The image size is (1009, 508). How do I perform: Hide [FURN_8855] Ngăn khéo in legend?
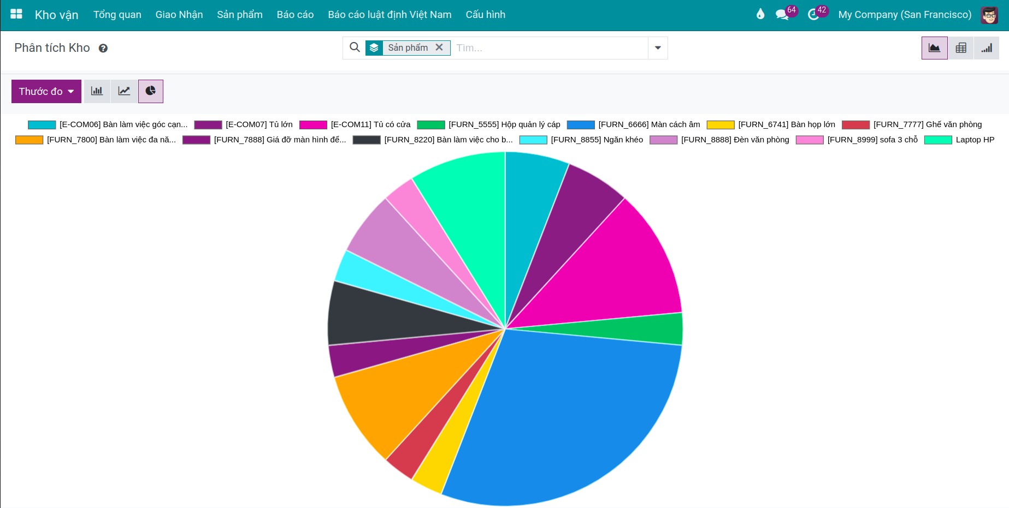(581, 140)
